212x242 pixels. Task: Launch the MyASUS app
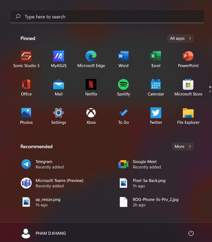(x=59, y=59)
